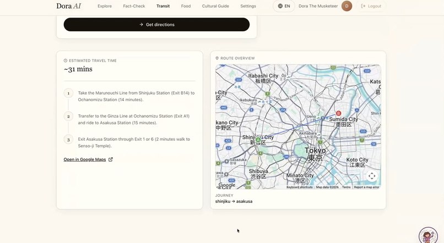444x243 pixels.
Task: Click the Koto City label on map
Action: tap(358, 162)
